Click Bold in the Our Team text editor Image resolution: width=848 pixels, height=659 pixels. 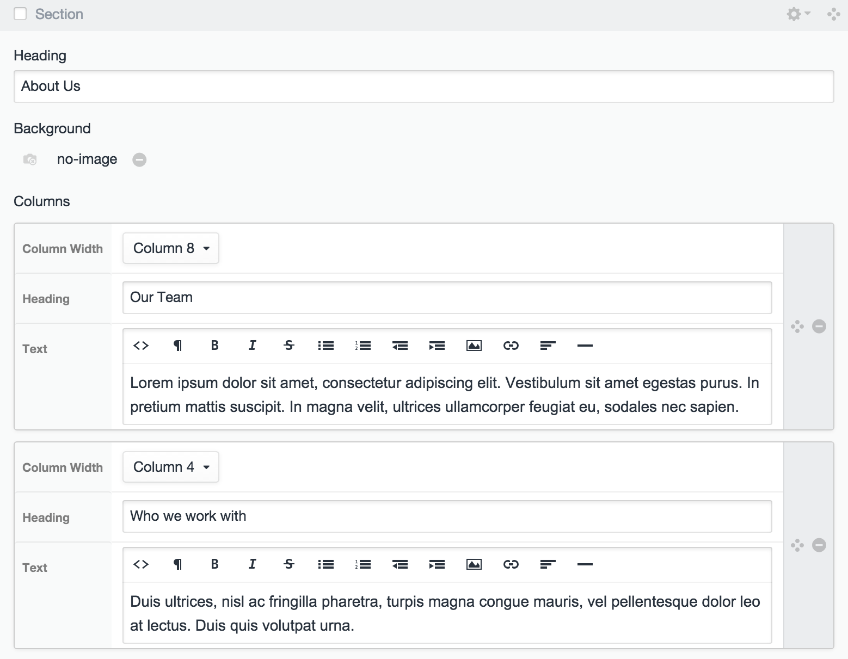click(215, 346)
